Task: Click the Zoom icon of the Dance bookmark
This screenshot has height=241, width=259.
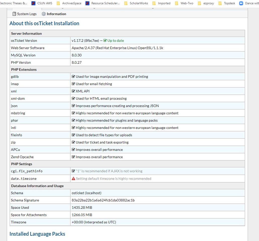Action: coord(241,3)
